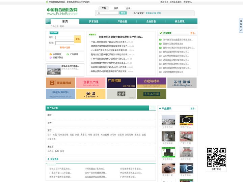Viewport: 243px width, 182px height.
Task: Focus the 用户 username input field
Action: 64,37
